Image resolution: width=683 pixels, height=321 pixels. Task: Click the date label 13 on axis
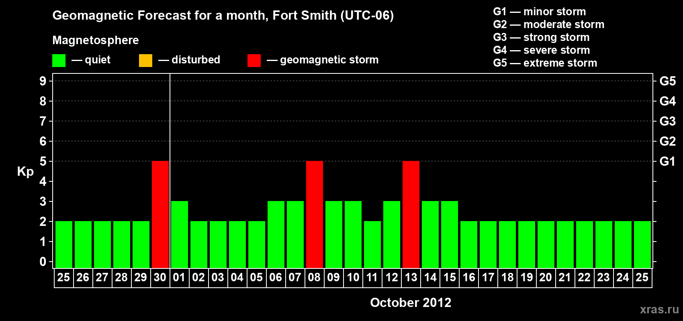point(411,277)
